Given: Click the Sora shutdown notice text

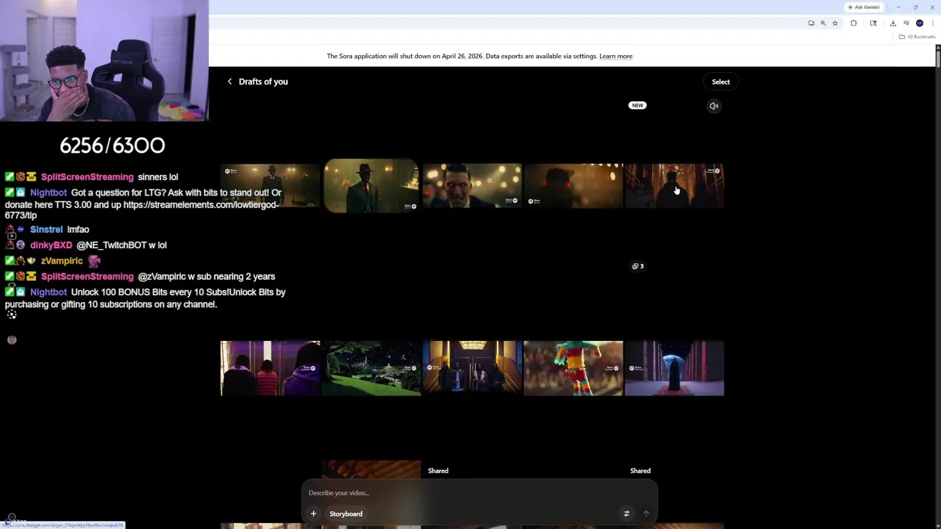Looking at the screenshot, I should click(462, 56).
